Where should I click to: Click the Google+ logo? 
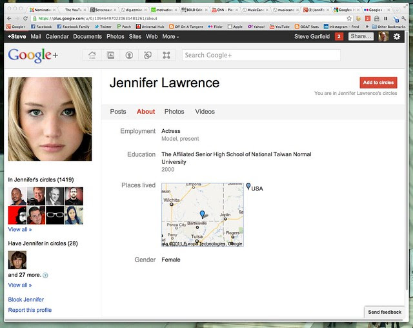coord(33,56)
